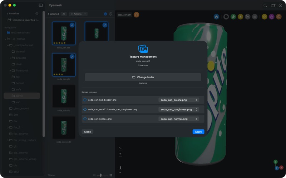Click the orange info icon
Image resolution: width=286 pixels, height=178 pixels.
279,17
